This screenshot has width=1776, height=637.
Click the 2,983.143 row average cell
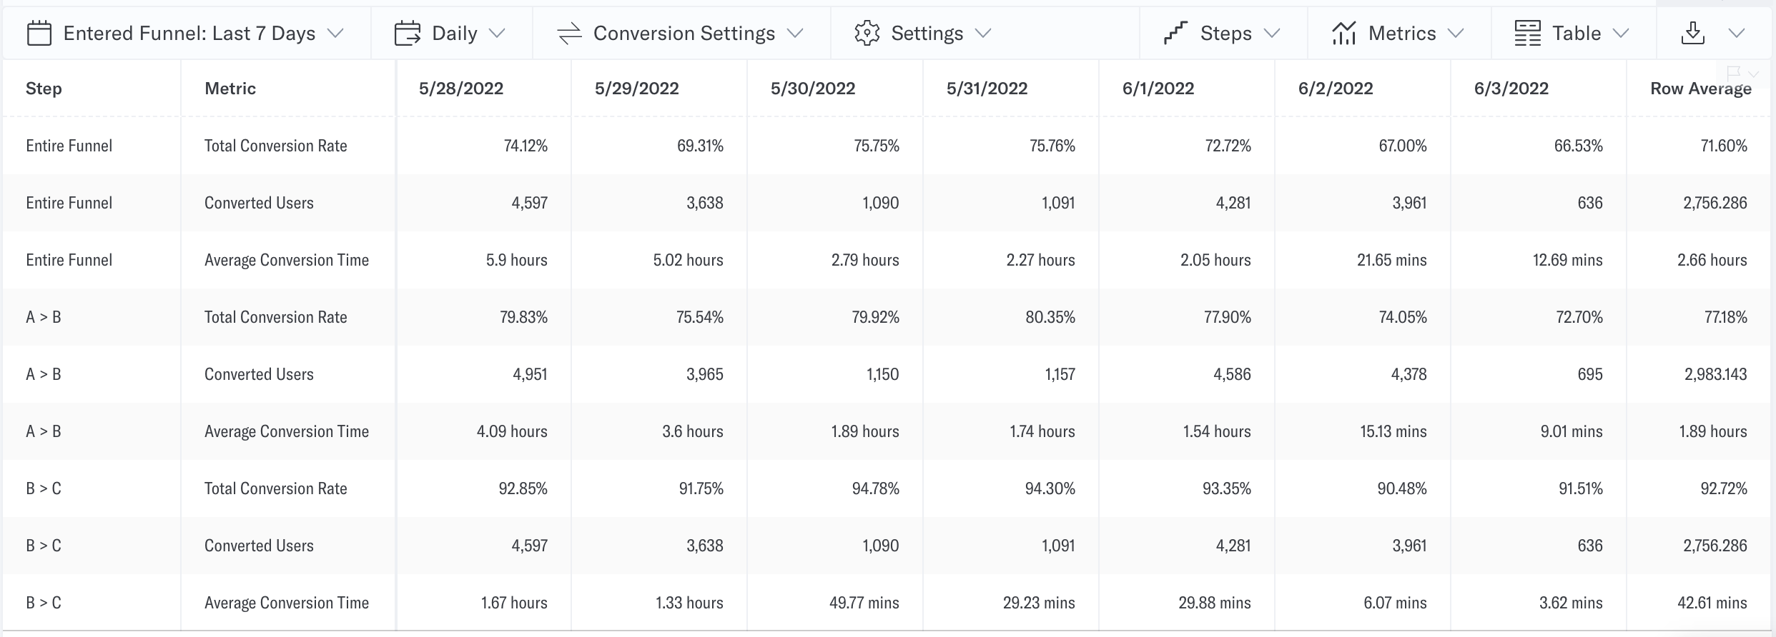click(1715, 374)
